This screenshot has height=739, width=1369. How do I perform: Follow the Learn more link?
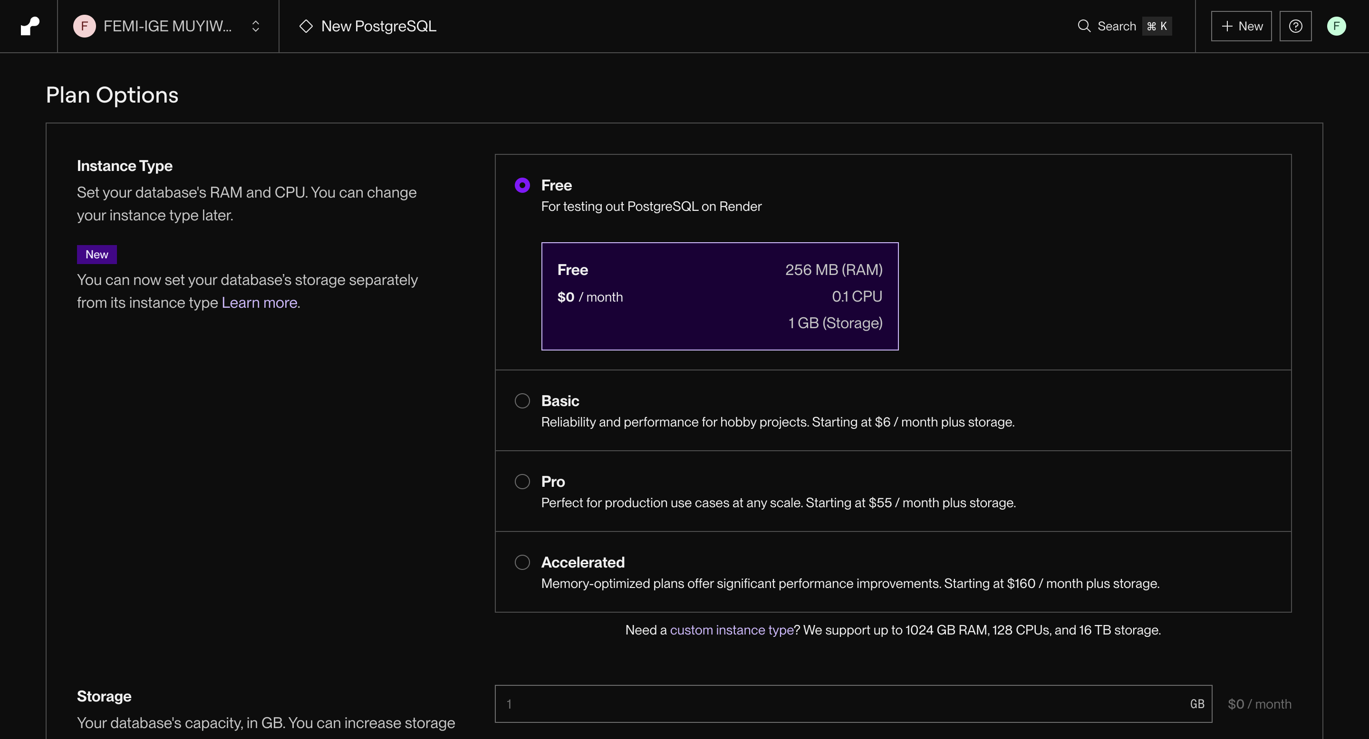(260, 303)
